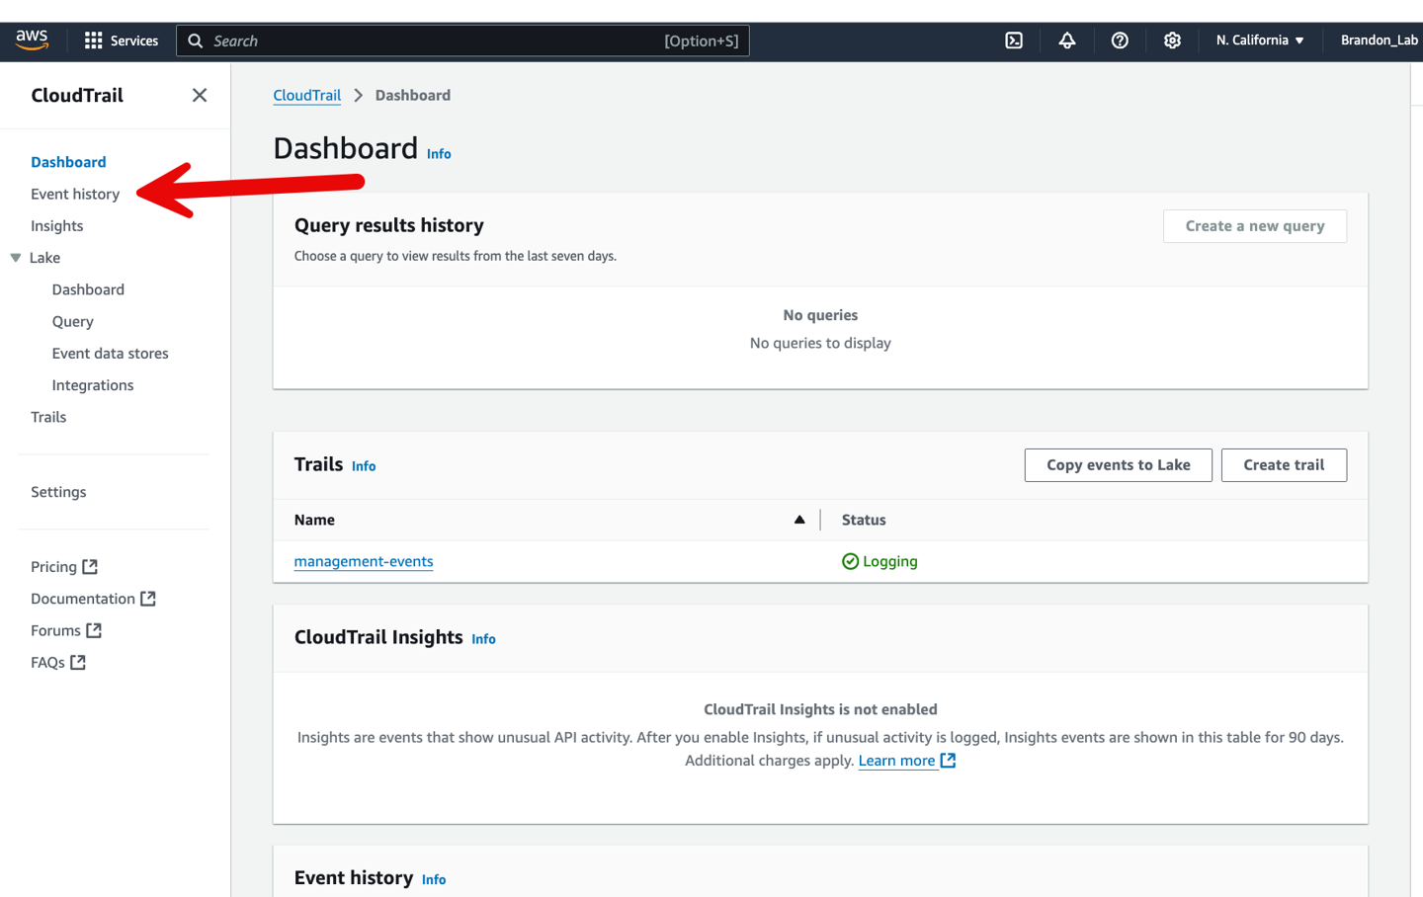Open the notifications bell
1423x897 pixels.
pos(1067,41)
